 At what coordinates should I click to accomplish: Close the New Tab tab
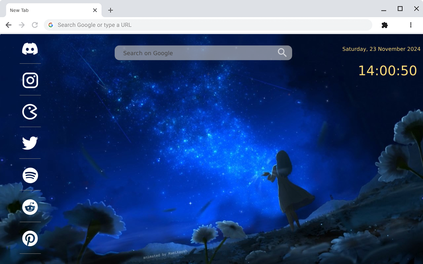tap(95, 10)
